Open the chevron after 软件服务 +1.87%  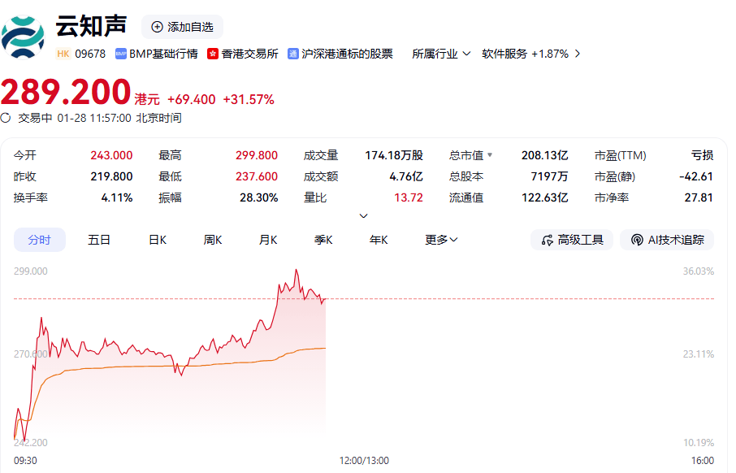coord(578,54)
